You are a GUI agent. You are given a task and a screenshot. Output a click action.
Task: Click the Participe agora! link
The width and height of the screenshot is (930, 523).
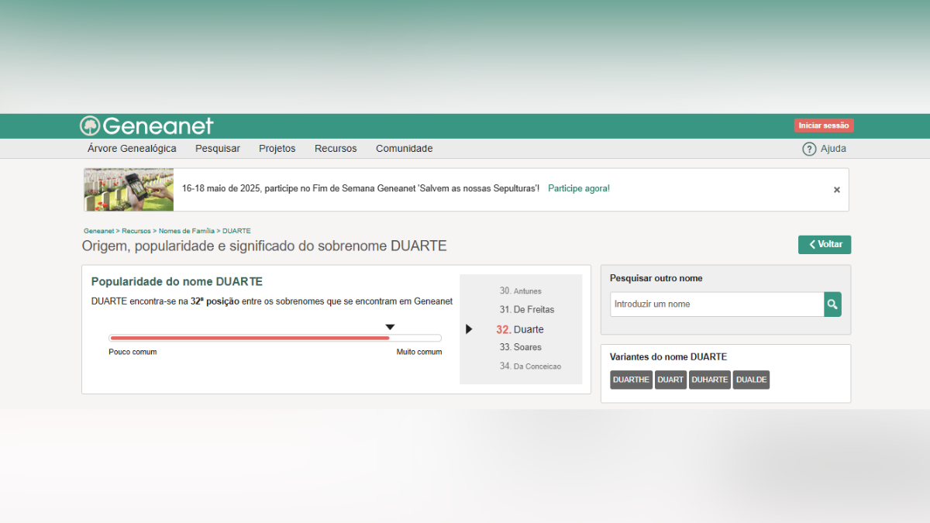[578, 188]
